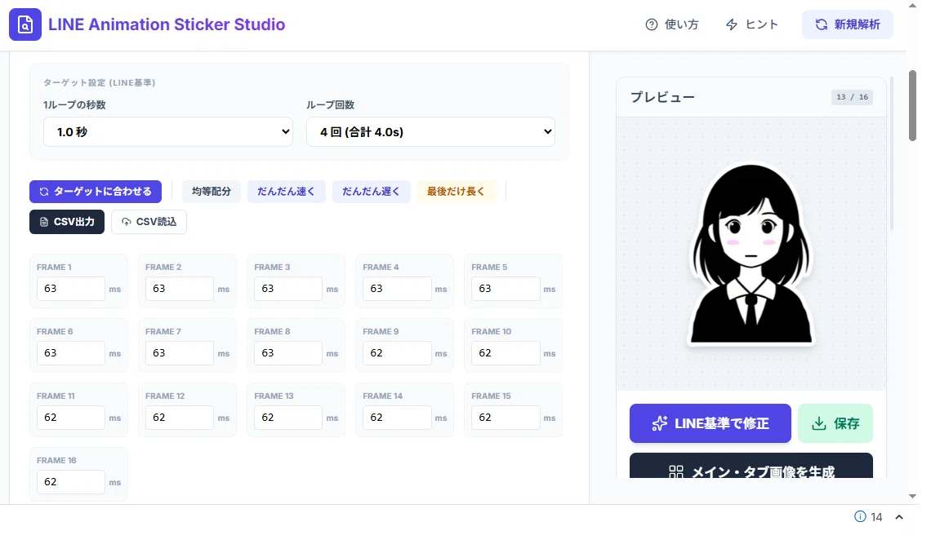
Task: Click the refresh icon in 新規解析 button
Action: pos(821,24)
